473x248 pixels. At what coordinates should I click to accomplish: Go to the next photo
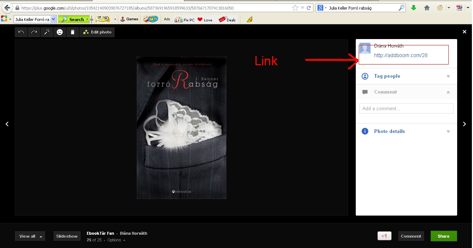[465, 124]
